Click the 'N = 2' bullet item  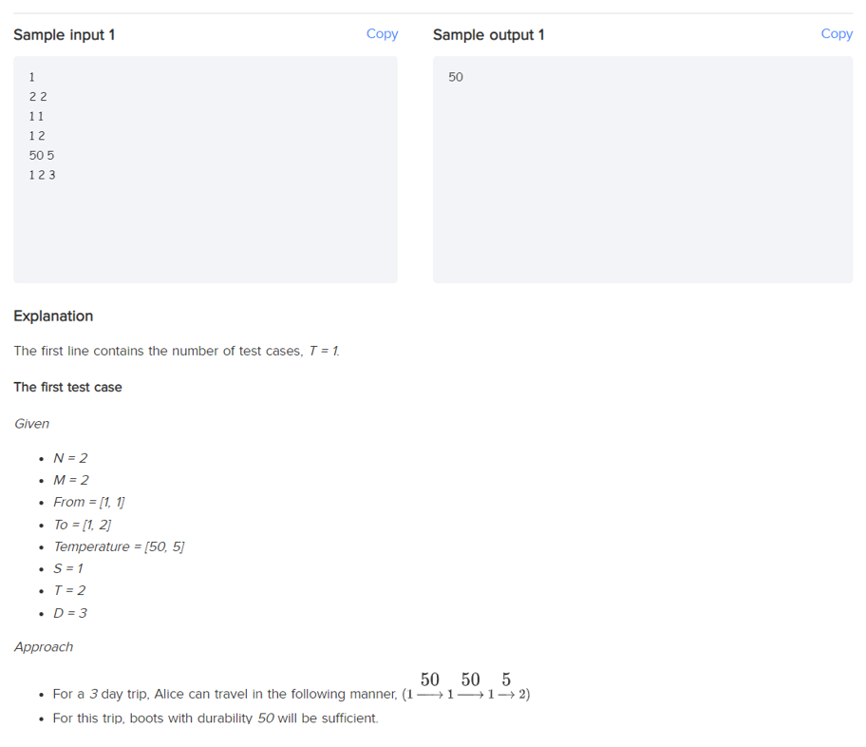click(x=70, y=458)
